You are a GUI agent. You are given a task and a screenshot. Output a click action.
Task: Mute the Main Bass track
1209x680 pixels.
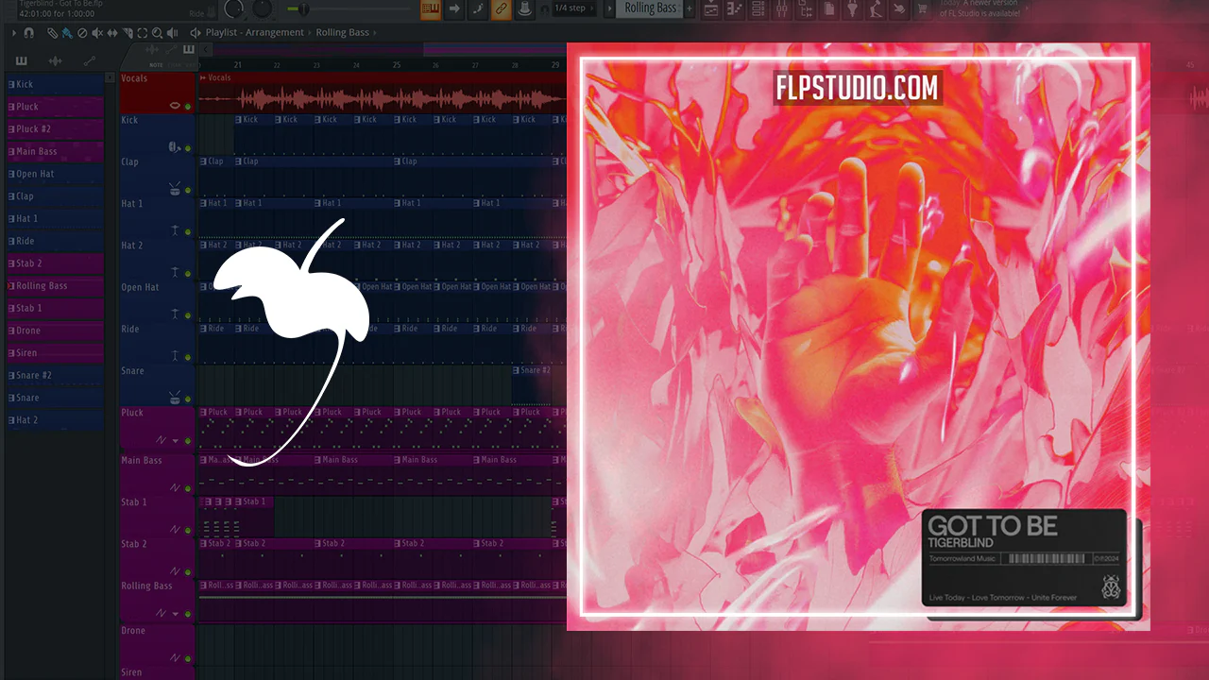(188, 488)
